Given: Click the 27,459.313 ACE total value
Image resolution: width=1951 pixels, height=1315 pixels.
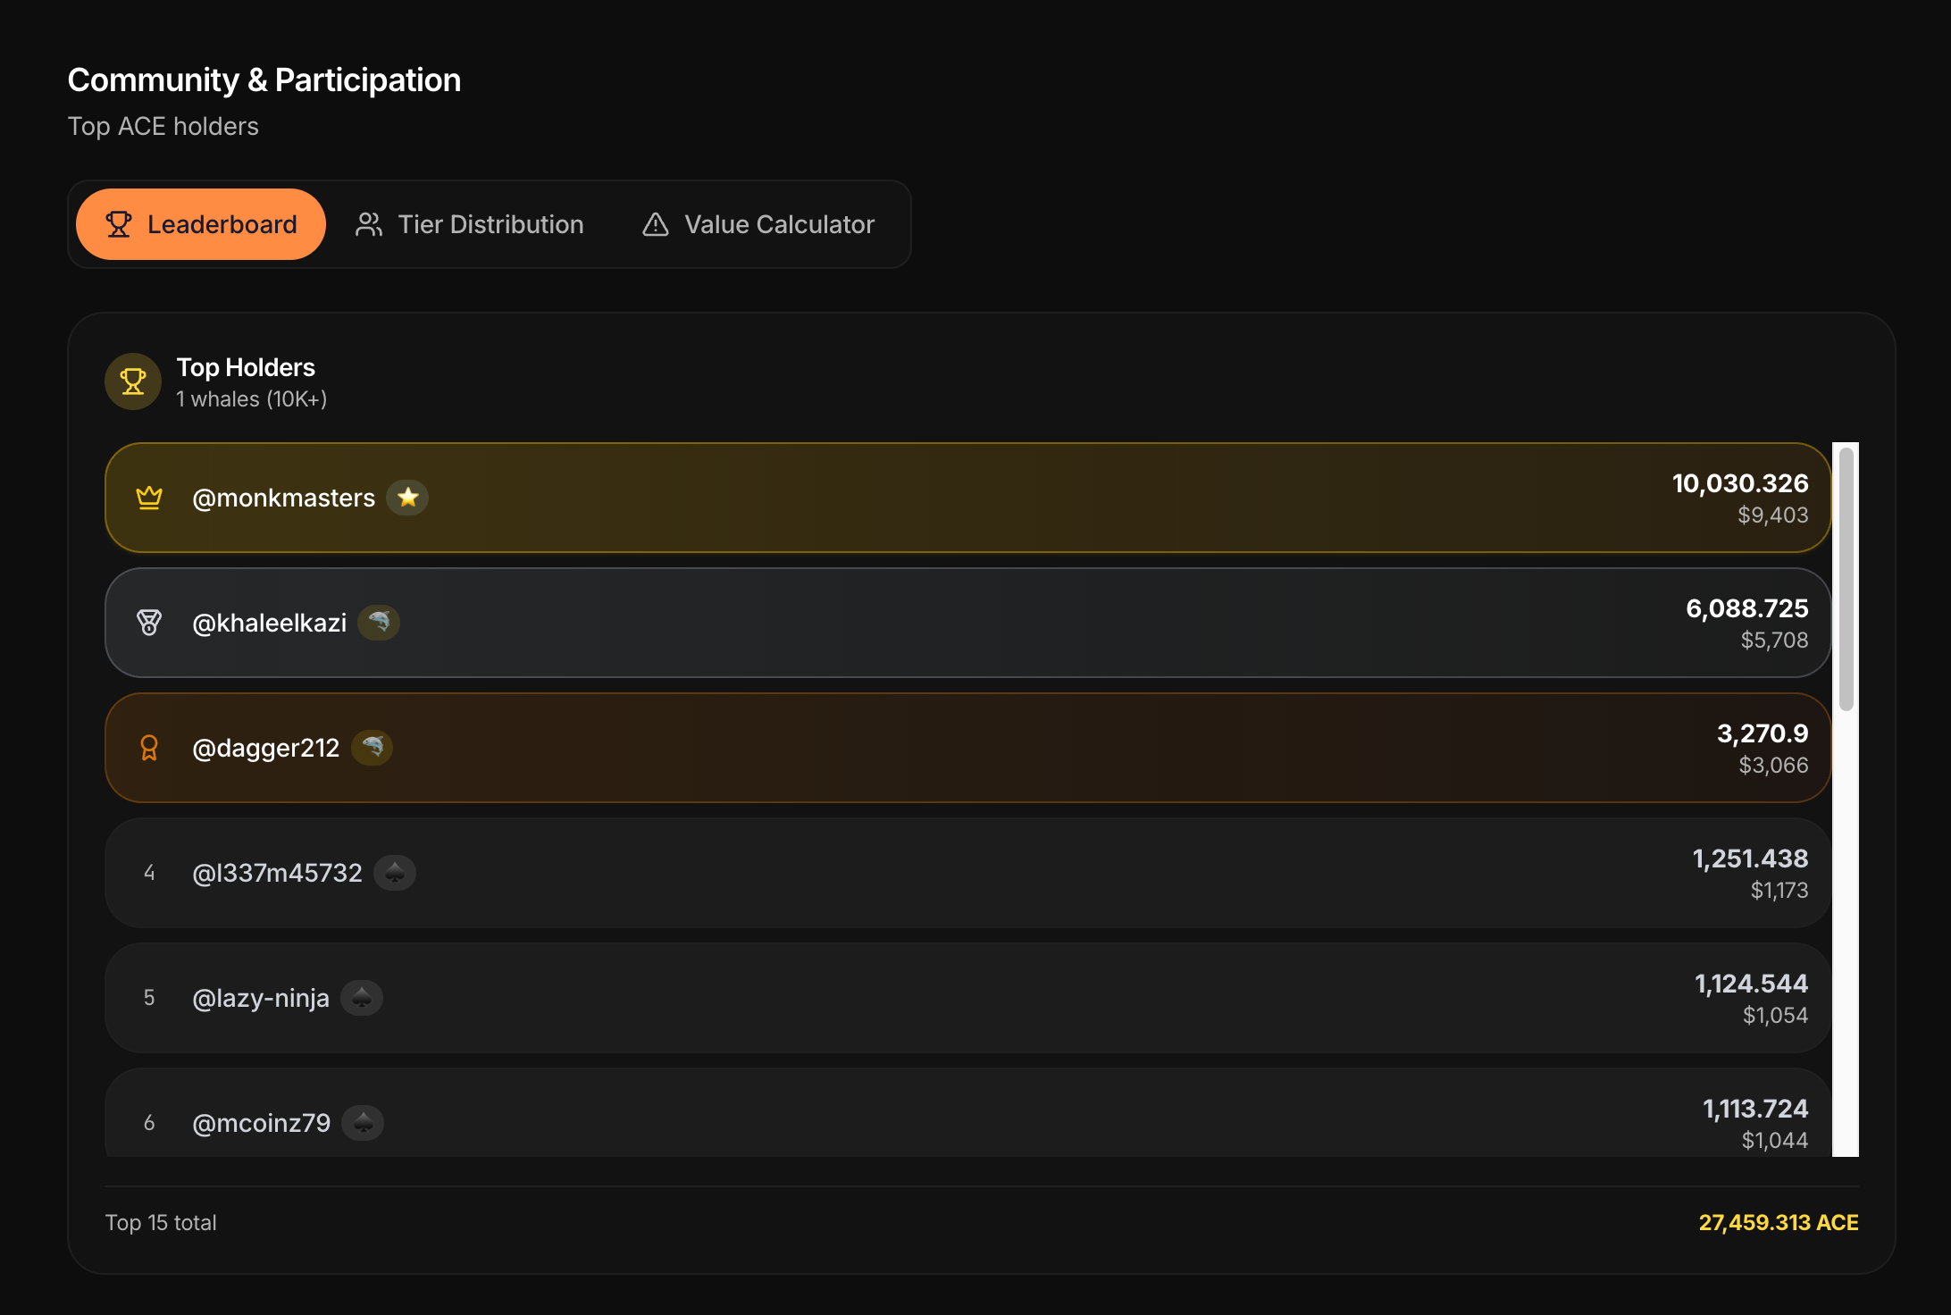Looking at the screenshot, I should click(x=1778, y=1223).
